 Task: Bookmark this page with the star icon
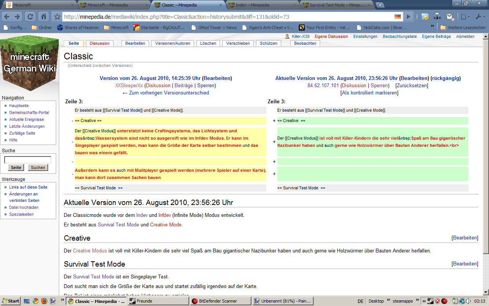point(57,17)
